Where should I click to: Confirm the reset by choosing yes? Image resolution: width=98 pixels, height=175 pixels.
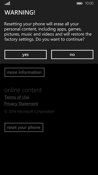click(x=26, y=54)
